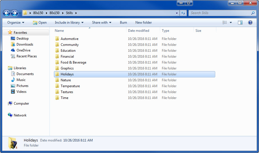Select Network in the navigation pane
259x153 pixels.
pos(20,115)
